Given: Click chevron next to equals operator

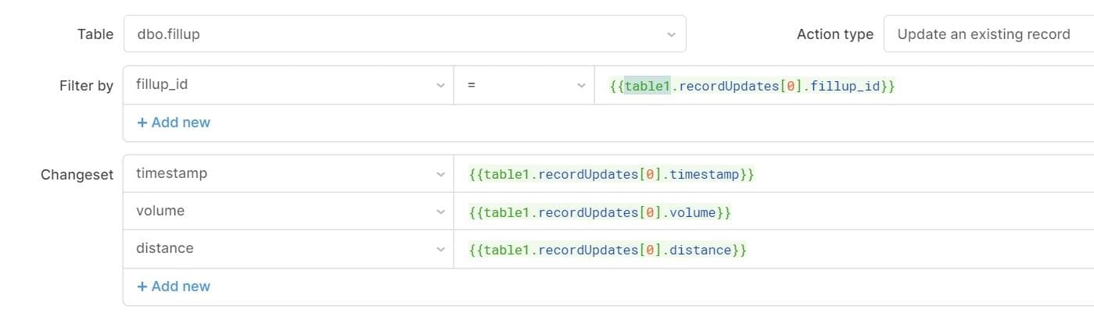Looking at the screenshot, I should pyautogui.click(x=581, y=85).
